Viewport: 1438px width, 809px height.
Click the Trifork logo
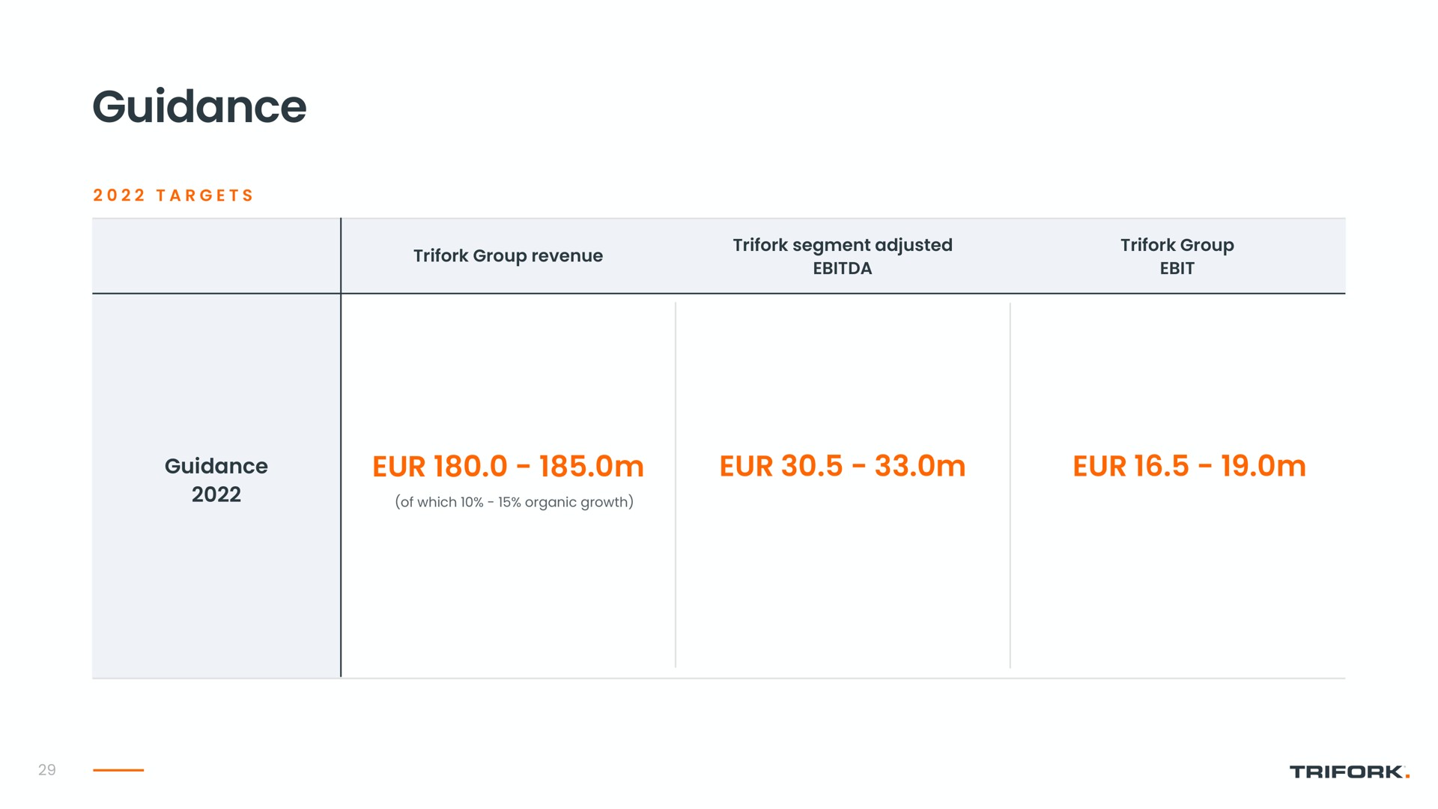1350,772
